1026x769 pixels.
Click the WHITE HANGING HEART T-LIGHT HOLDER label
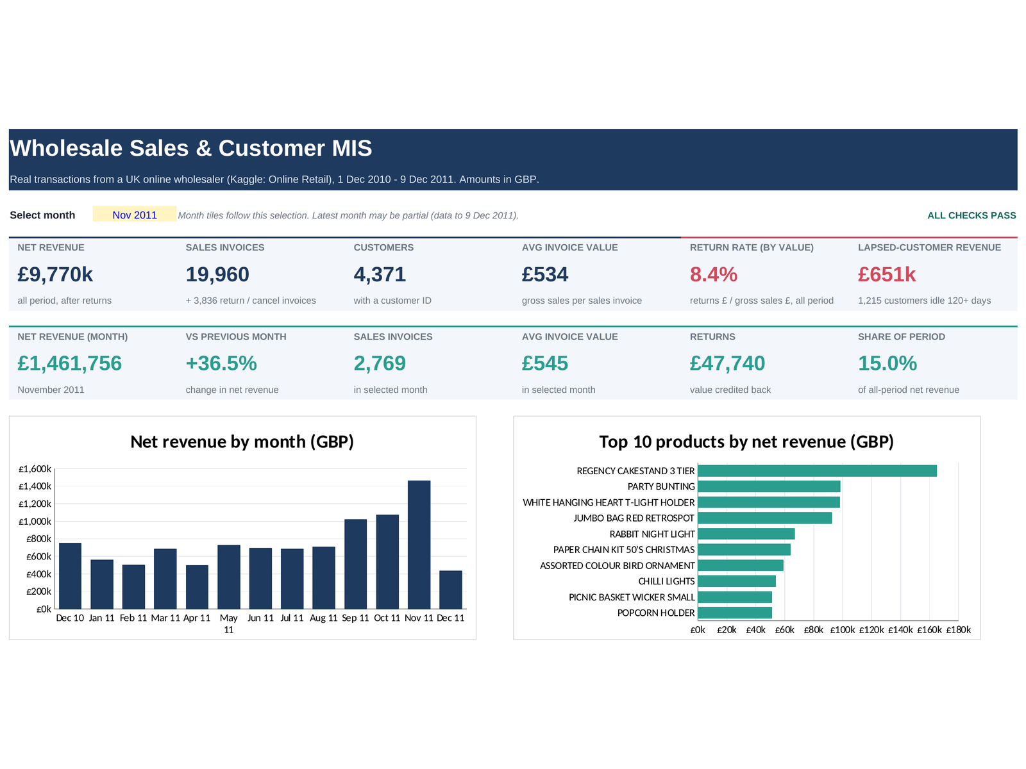(x=609, y=502)
